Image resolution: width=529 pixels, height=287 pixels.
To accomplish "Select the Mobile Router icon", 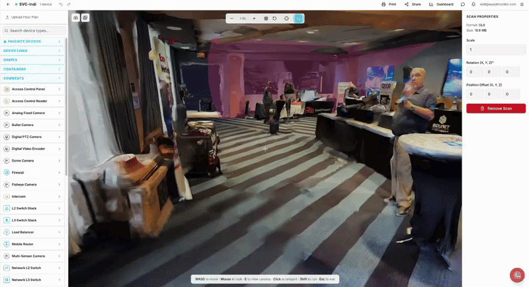I will tap(7, 244).
